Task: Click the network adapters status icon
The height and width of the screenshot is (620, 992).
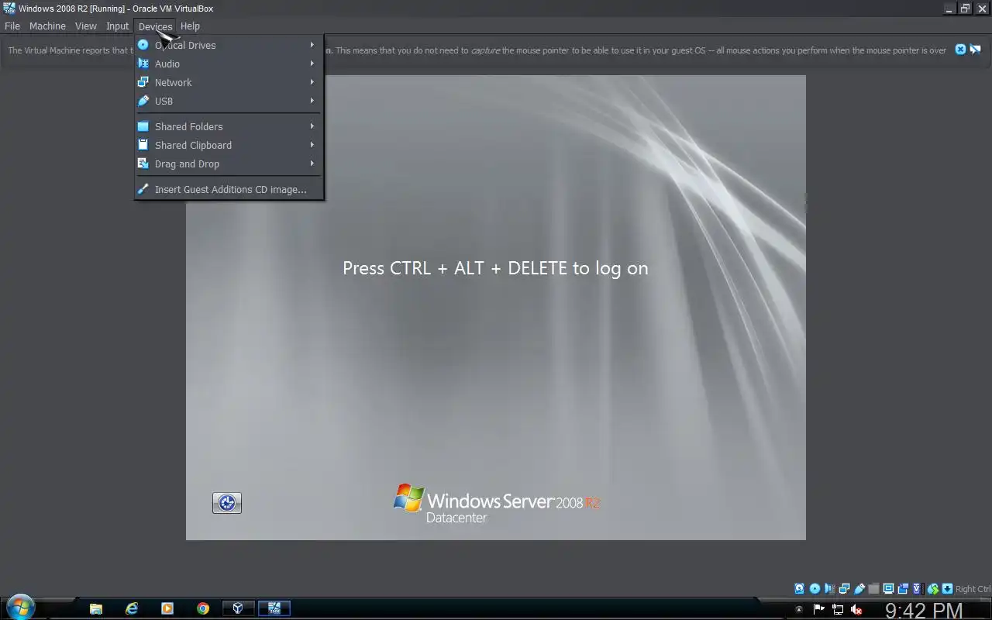Action: [844, 589]
